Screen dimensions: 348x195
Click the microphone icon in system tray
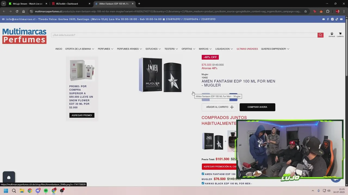pos(319,191)
